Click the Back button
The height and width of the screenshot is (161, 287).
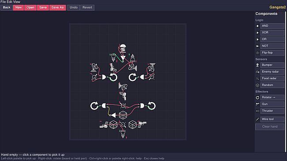(x=7, y=7)
